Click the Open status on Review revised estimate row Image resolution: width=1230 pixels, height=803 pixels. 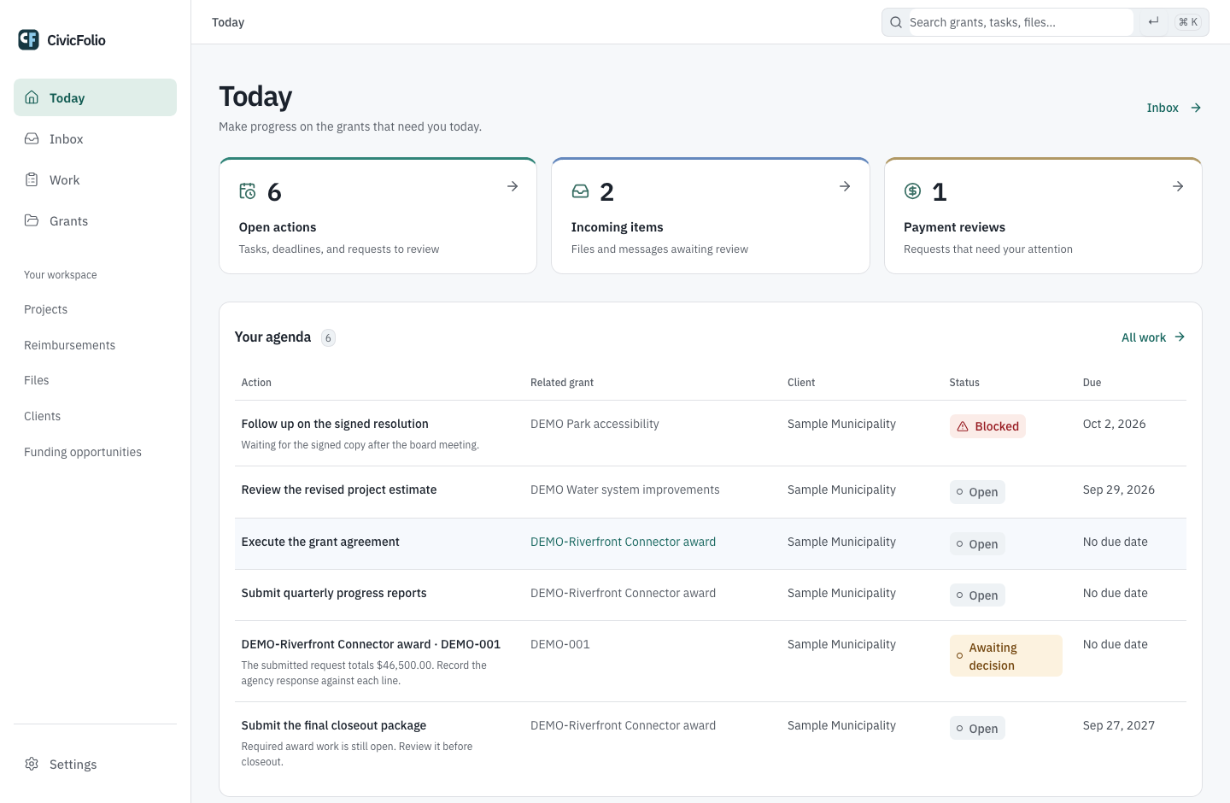coord(977,492)
